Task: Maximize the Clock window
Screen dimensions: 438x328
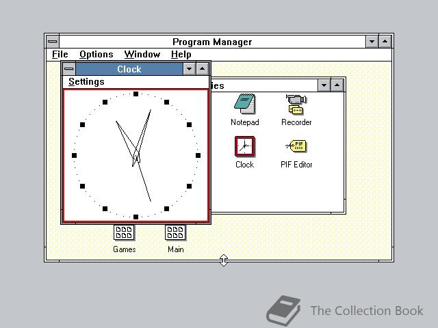Action: (x=203, y=68)
